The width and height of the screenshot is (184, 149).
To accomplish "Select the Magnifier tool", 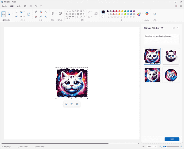I will 46,17.
